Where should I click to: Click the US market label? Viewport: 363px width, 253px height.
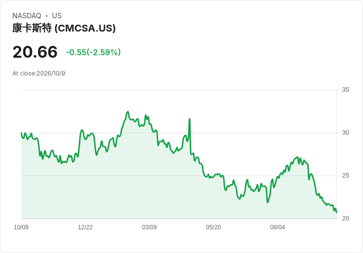click(x=57, y=16)
